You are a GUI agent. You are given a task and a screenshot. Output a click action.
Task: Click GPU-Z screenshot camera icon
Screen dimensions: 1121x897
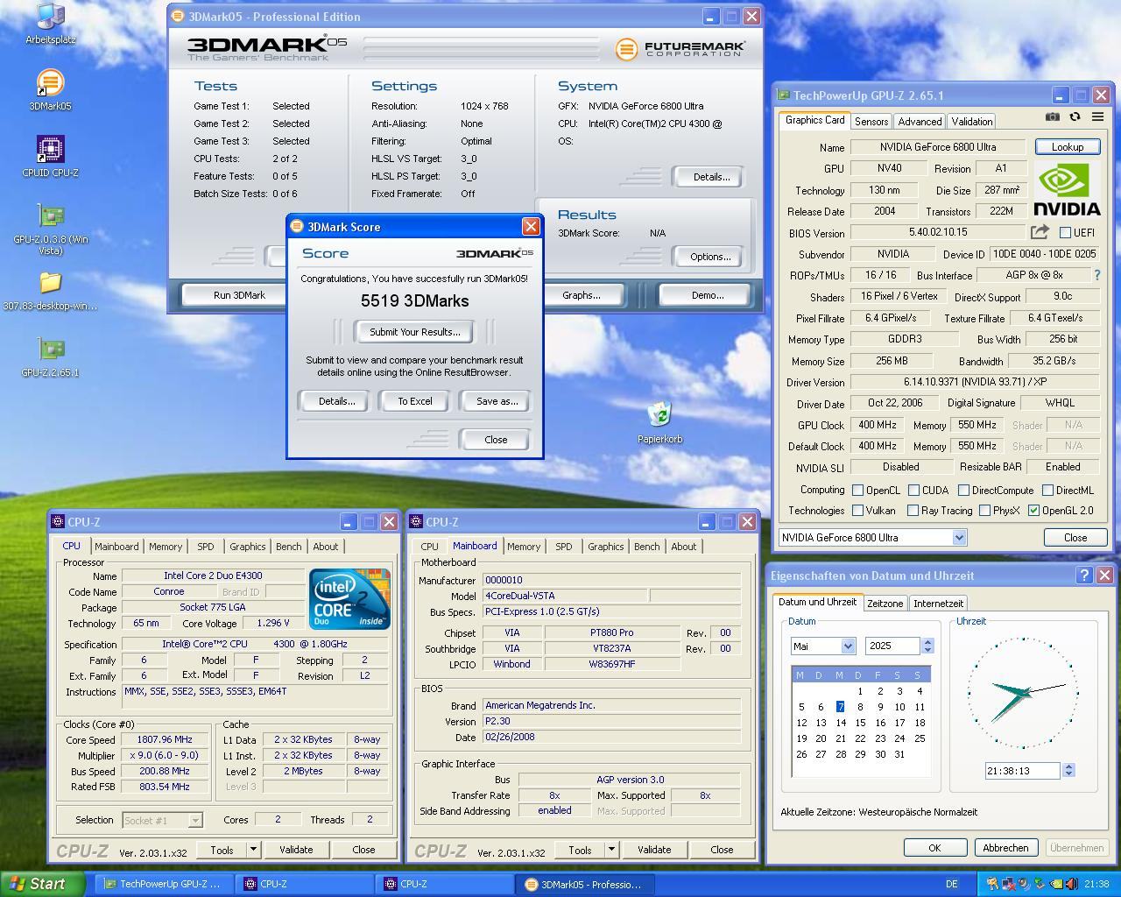tap(1053, 117)
